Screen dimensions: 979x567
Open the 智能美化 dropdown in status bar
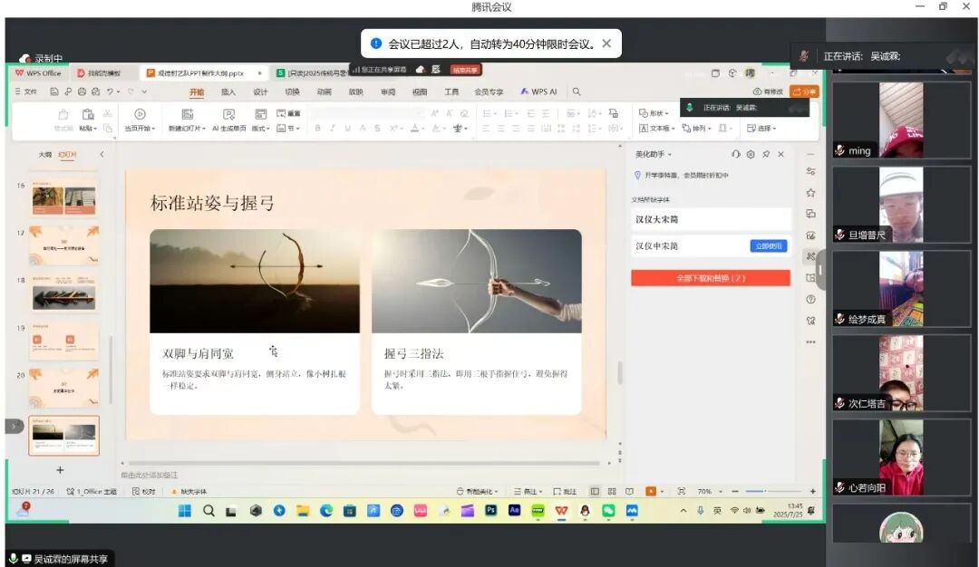tap(478, 492)
